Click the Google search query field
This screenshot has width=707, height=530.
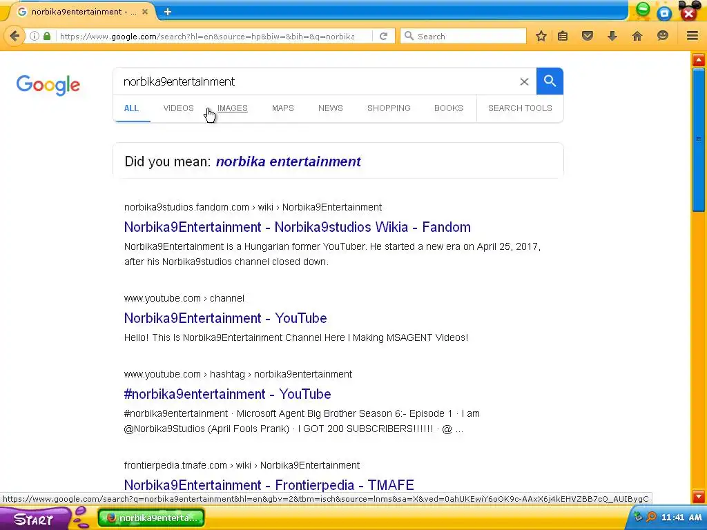tap(316, 81)
